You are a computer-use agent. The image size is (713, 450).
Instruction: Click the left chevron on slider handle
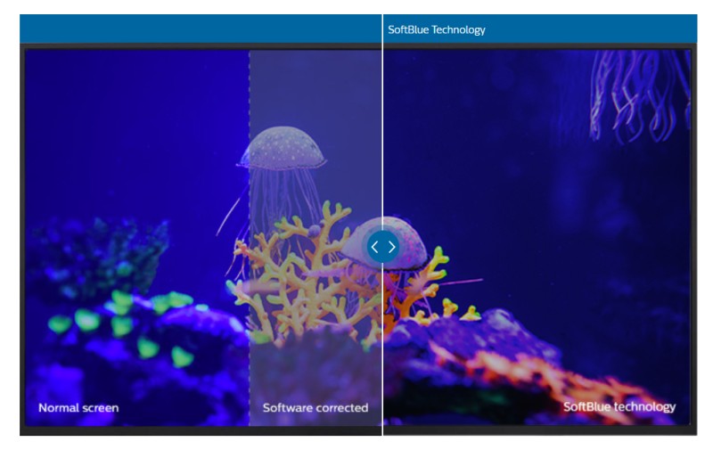(375, 247)
